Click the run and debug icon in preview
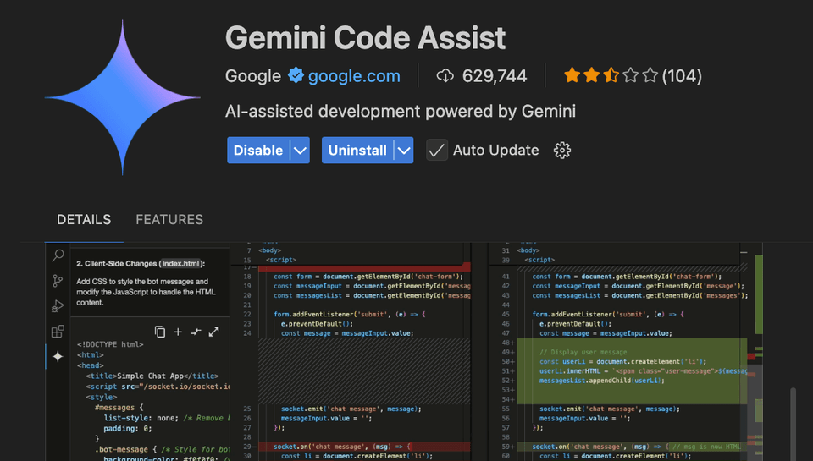 coord(58,306)
